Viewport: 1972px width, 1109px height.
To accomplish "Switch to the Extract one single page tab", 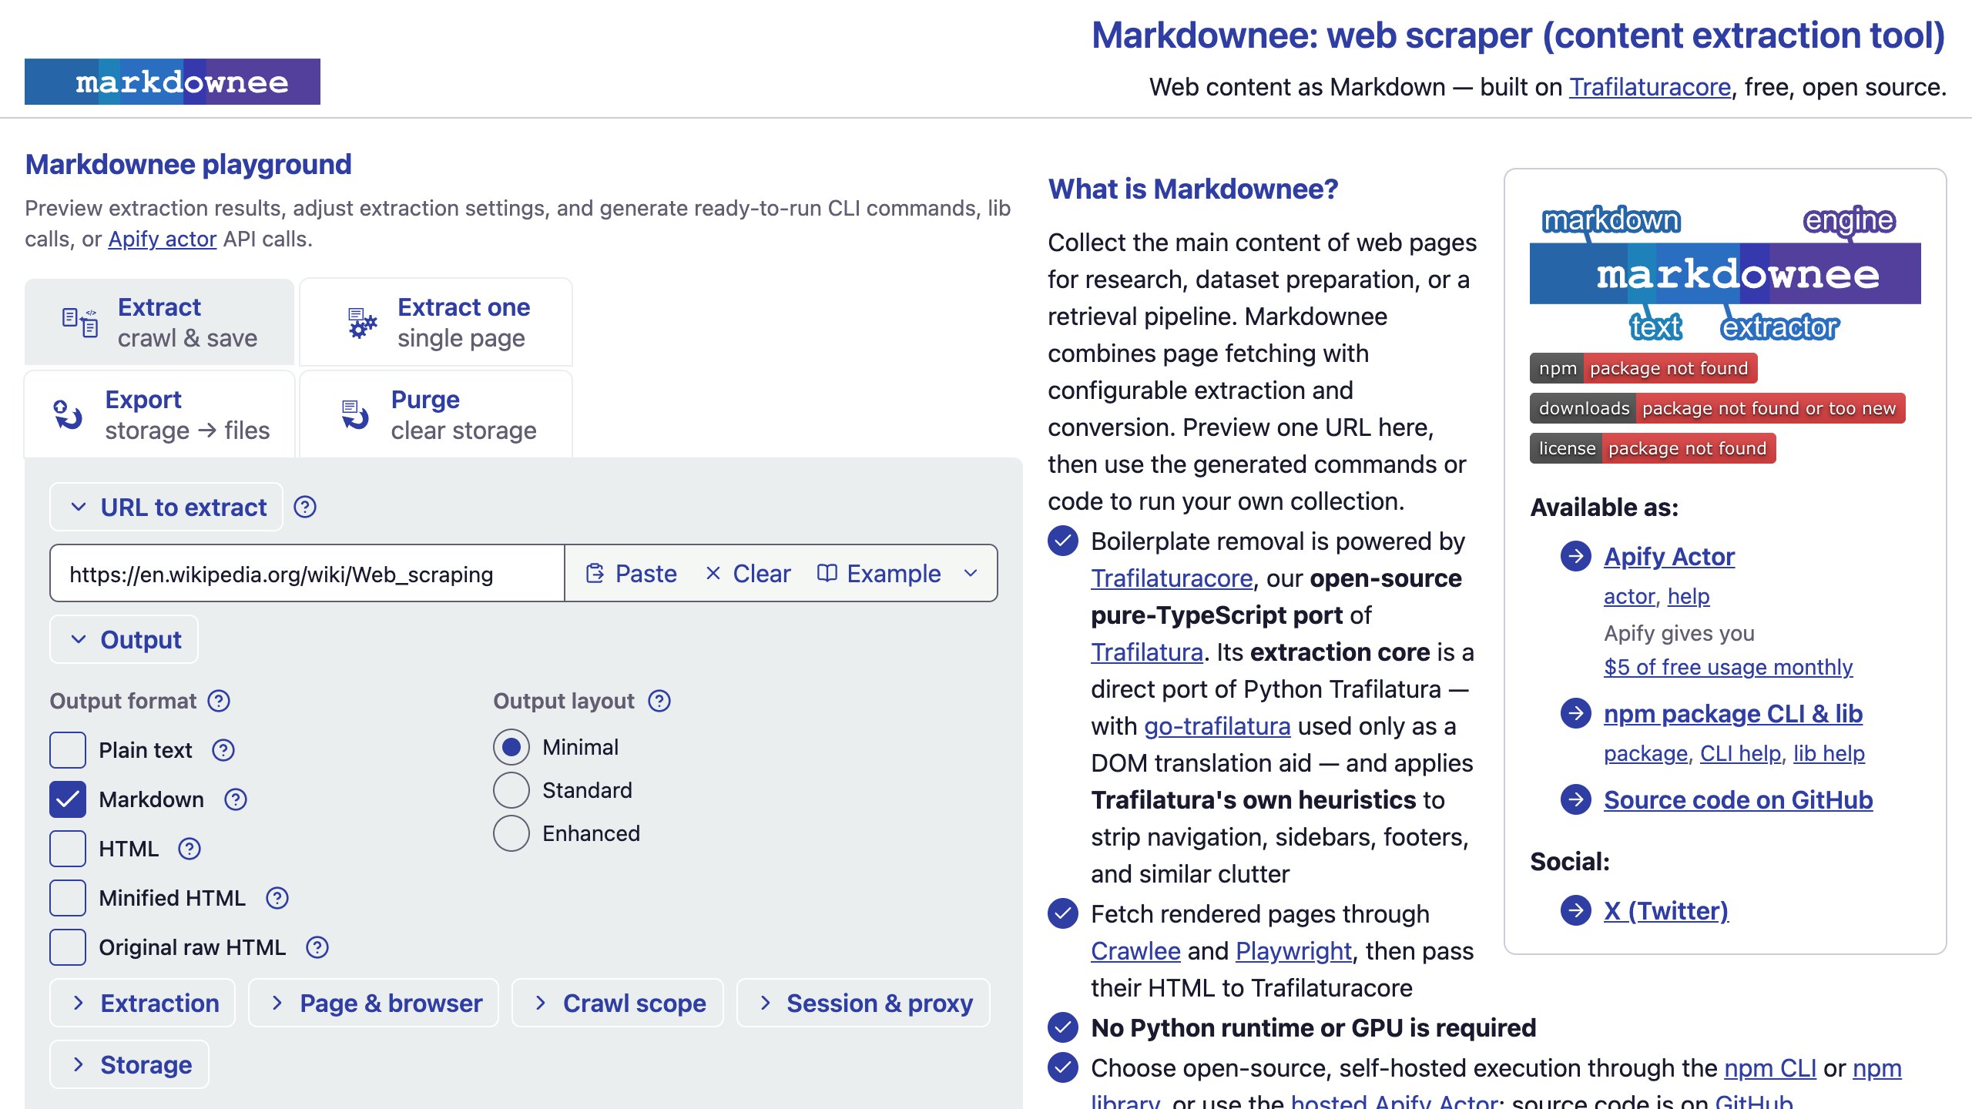I will pyautogui.click(x=436, y=322).
